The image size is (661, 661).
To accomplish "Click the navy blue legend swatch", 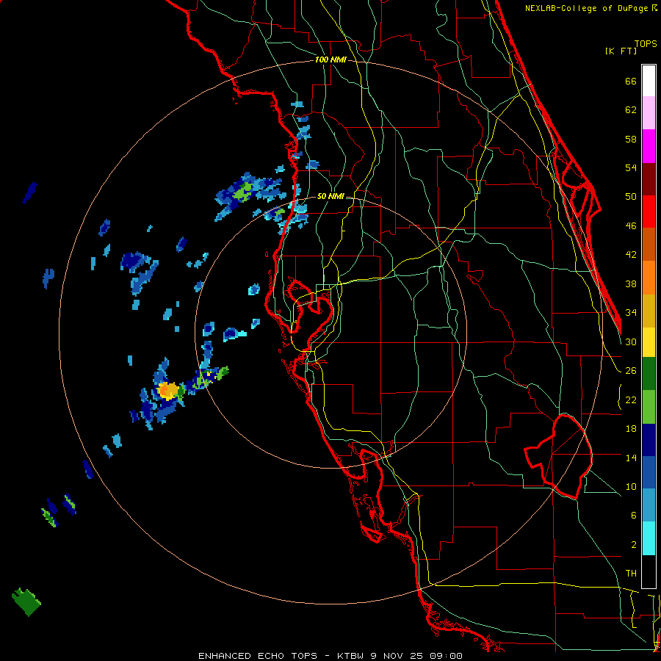I will coord(649,440).
